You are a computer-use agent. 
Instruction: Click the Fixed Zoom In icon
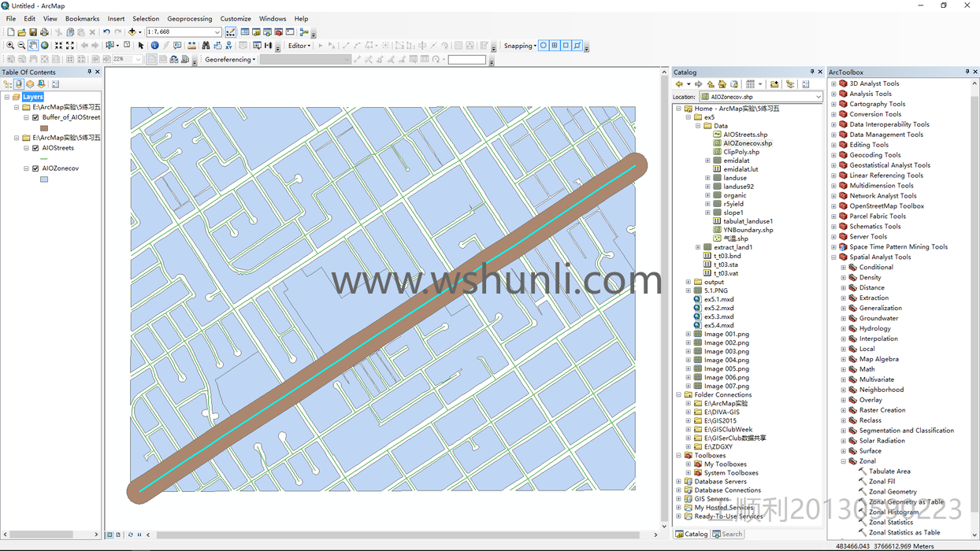click(x=58, y=46)
